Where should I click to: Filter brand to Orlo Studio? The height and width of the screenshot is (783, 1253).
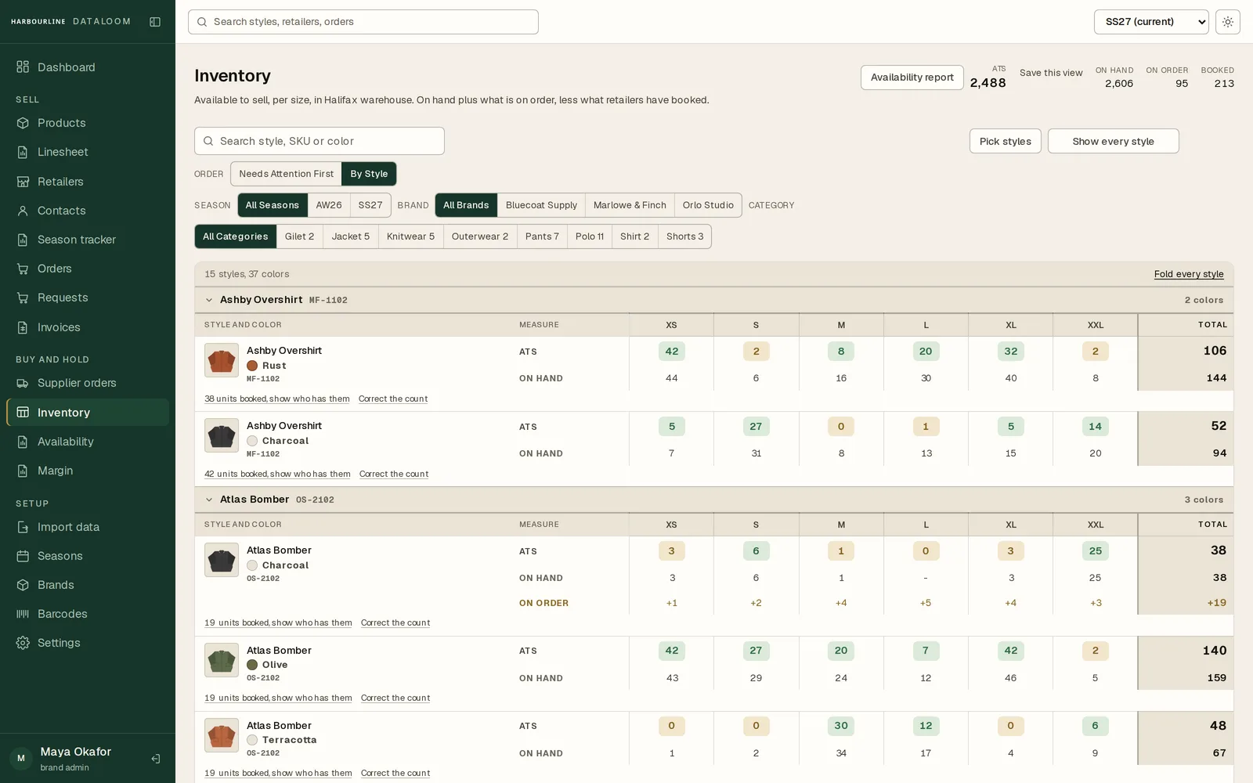click(708, 205)
